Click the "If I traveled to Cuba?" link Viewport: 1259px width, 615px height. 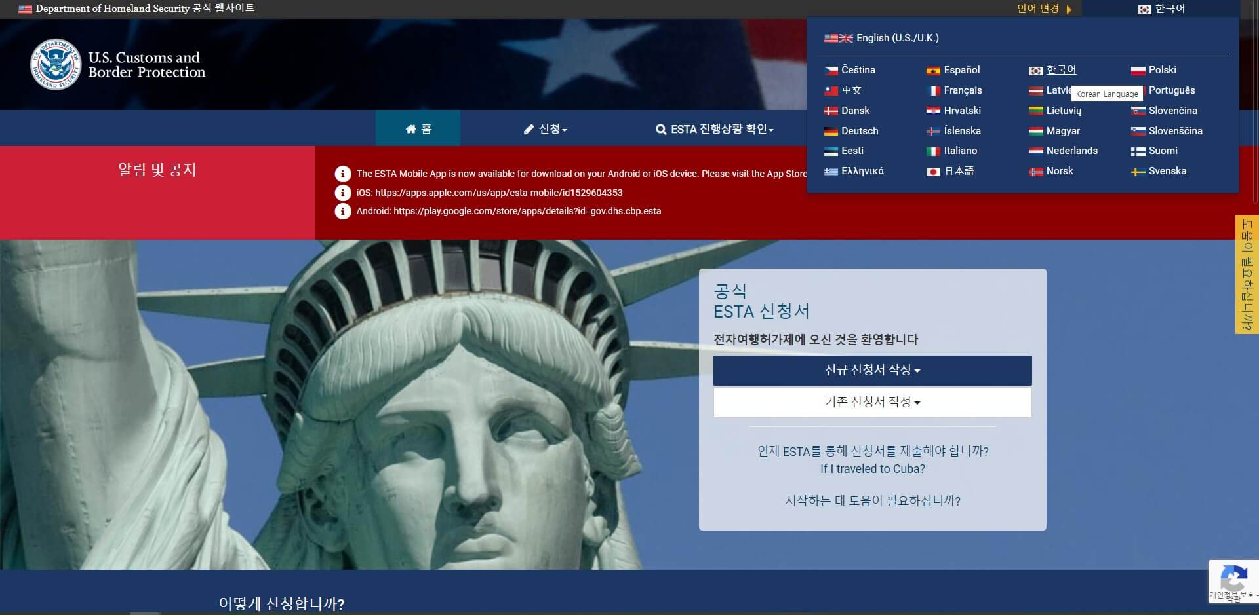872,468
